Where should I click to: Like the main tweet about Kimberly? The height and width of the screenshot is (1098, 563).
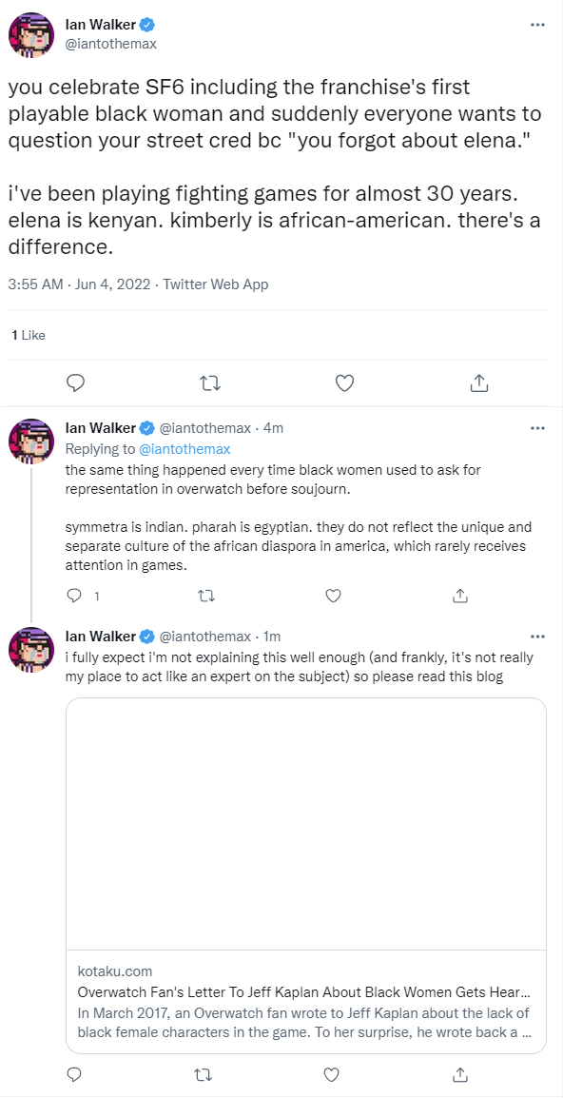(344, 383)
